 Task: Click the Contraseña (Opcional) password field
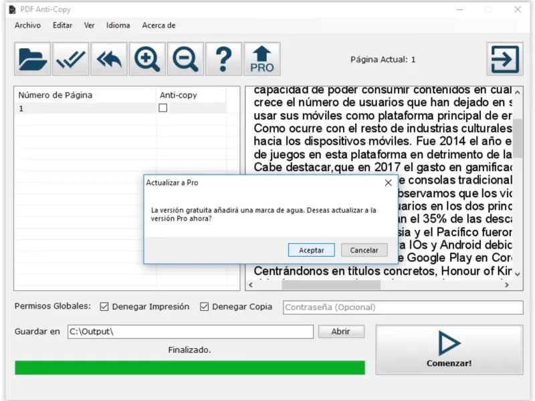(403, 307)
